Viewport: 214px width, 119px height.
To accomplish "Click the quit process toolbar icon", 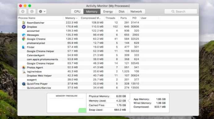I will pyautogui.click(x=23, y=11).
